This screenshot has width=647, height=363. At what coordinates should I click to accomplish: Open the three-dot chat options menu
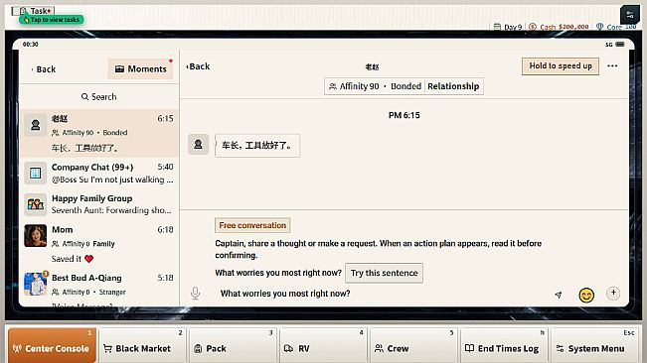[x=612, y=65]
